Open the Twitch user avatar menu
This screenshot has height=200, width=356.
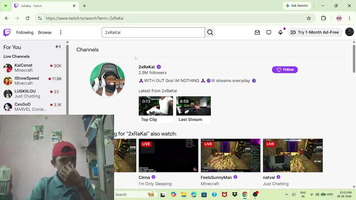350,32
